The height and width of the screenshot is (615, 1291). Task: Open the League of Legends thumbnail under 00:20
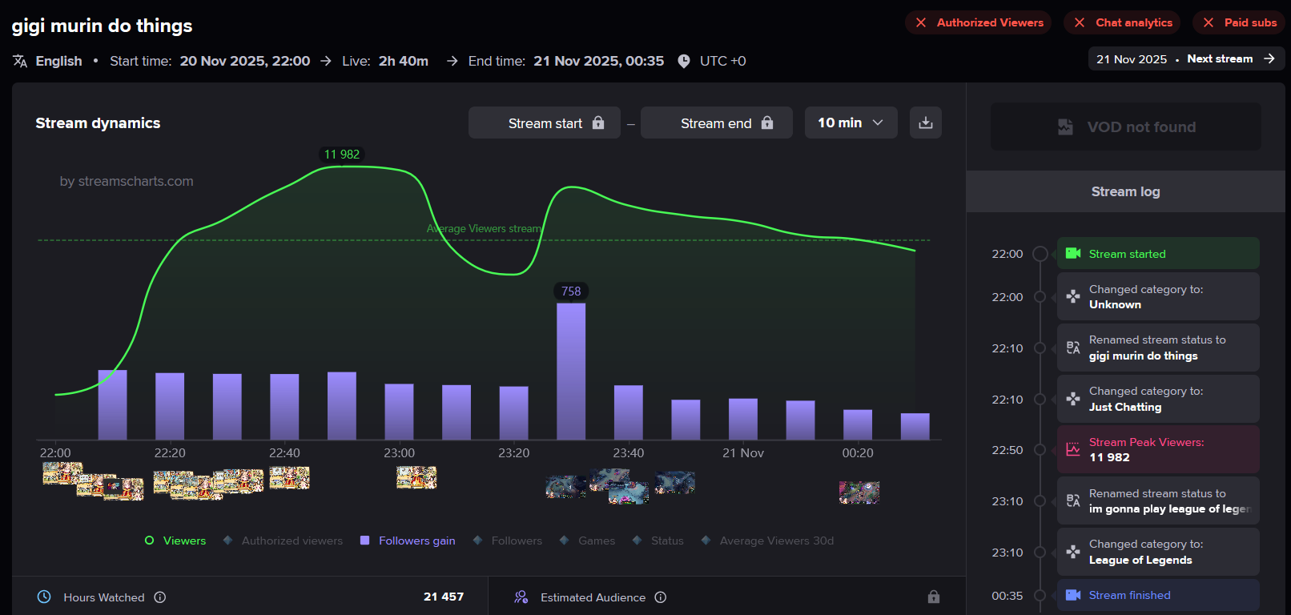point(859,492)
